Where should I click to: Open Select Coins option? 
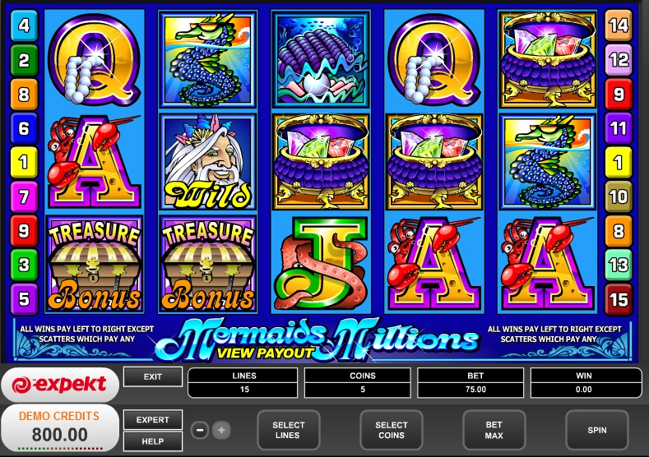392,430
